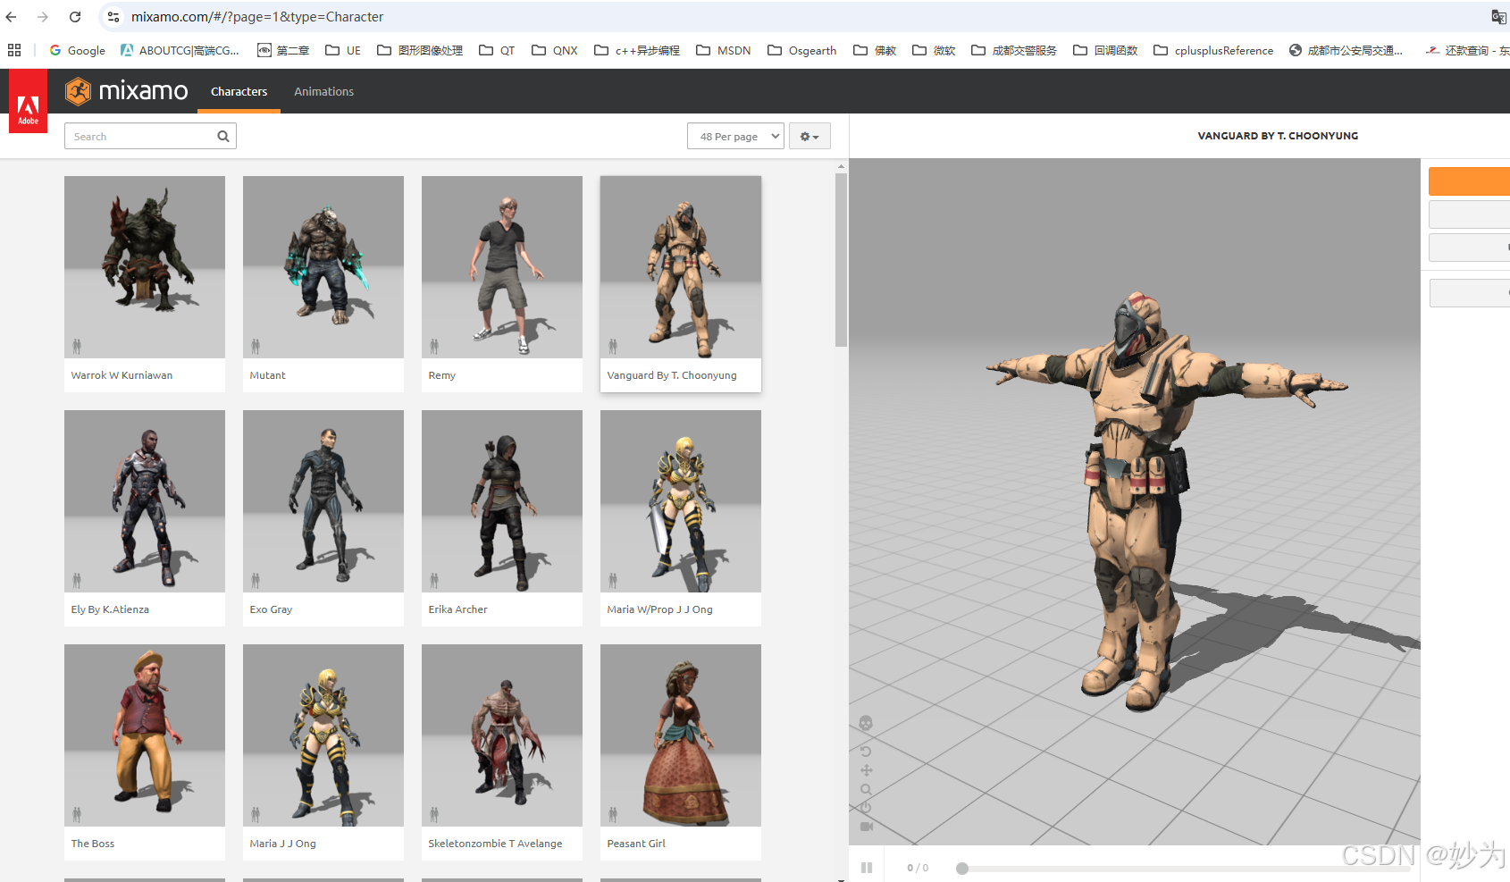The width and height of the screenshot is (1510, 882).
Task: Click the 'Vanguard By T. Choonyung' card label
Action: pyautogui.click(x=672, y=375)
